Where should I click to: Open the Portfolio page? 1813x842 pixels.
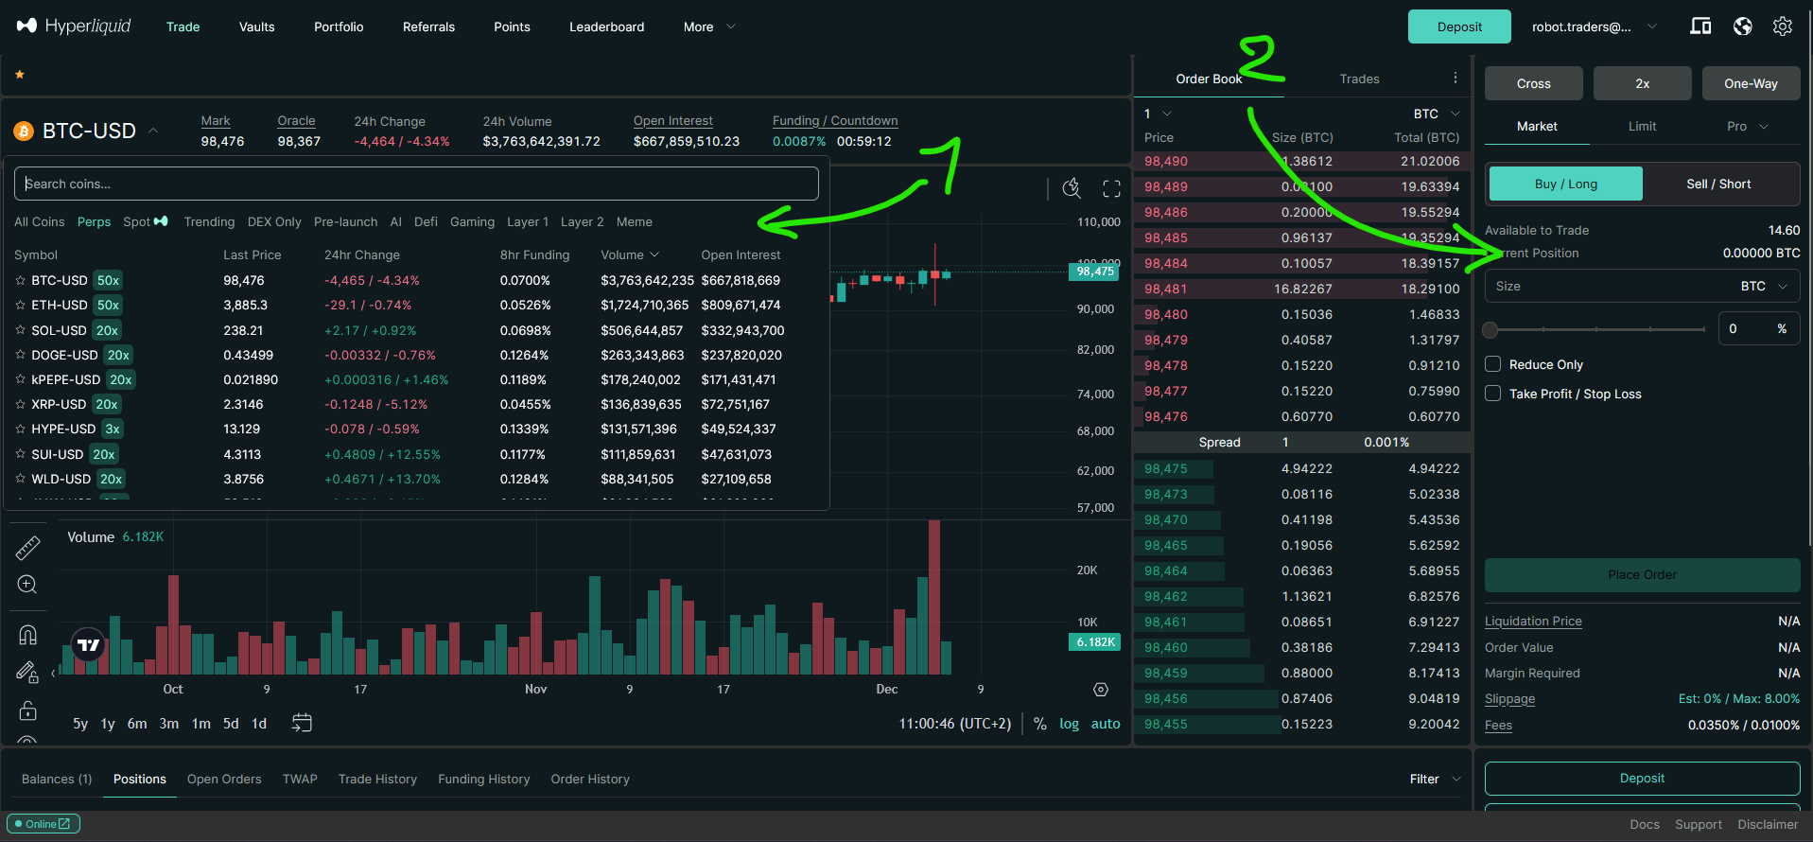pyautogui.click(x=339, y=26)
